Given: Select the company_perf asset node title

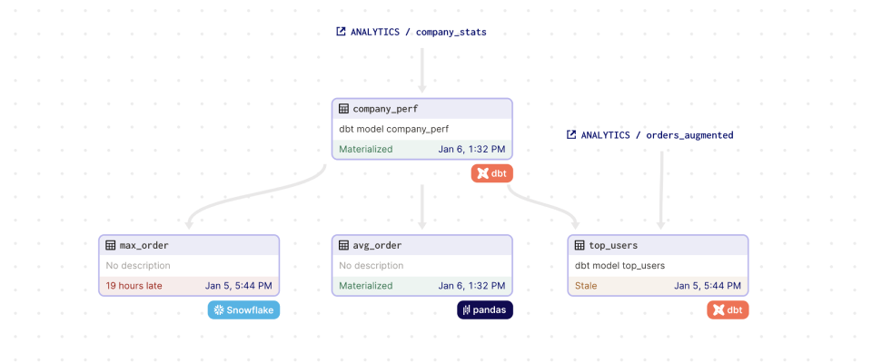Looking at the screenshot, I should click(x=385, y=109).
